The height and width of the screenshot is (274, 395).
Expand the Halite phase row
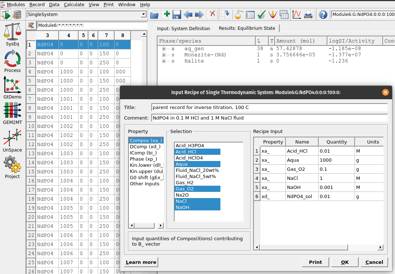[164, 61]
